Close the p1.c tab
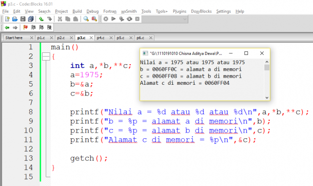The image size is (313, 186). tap(51, 38)
